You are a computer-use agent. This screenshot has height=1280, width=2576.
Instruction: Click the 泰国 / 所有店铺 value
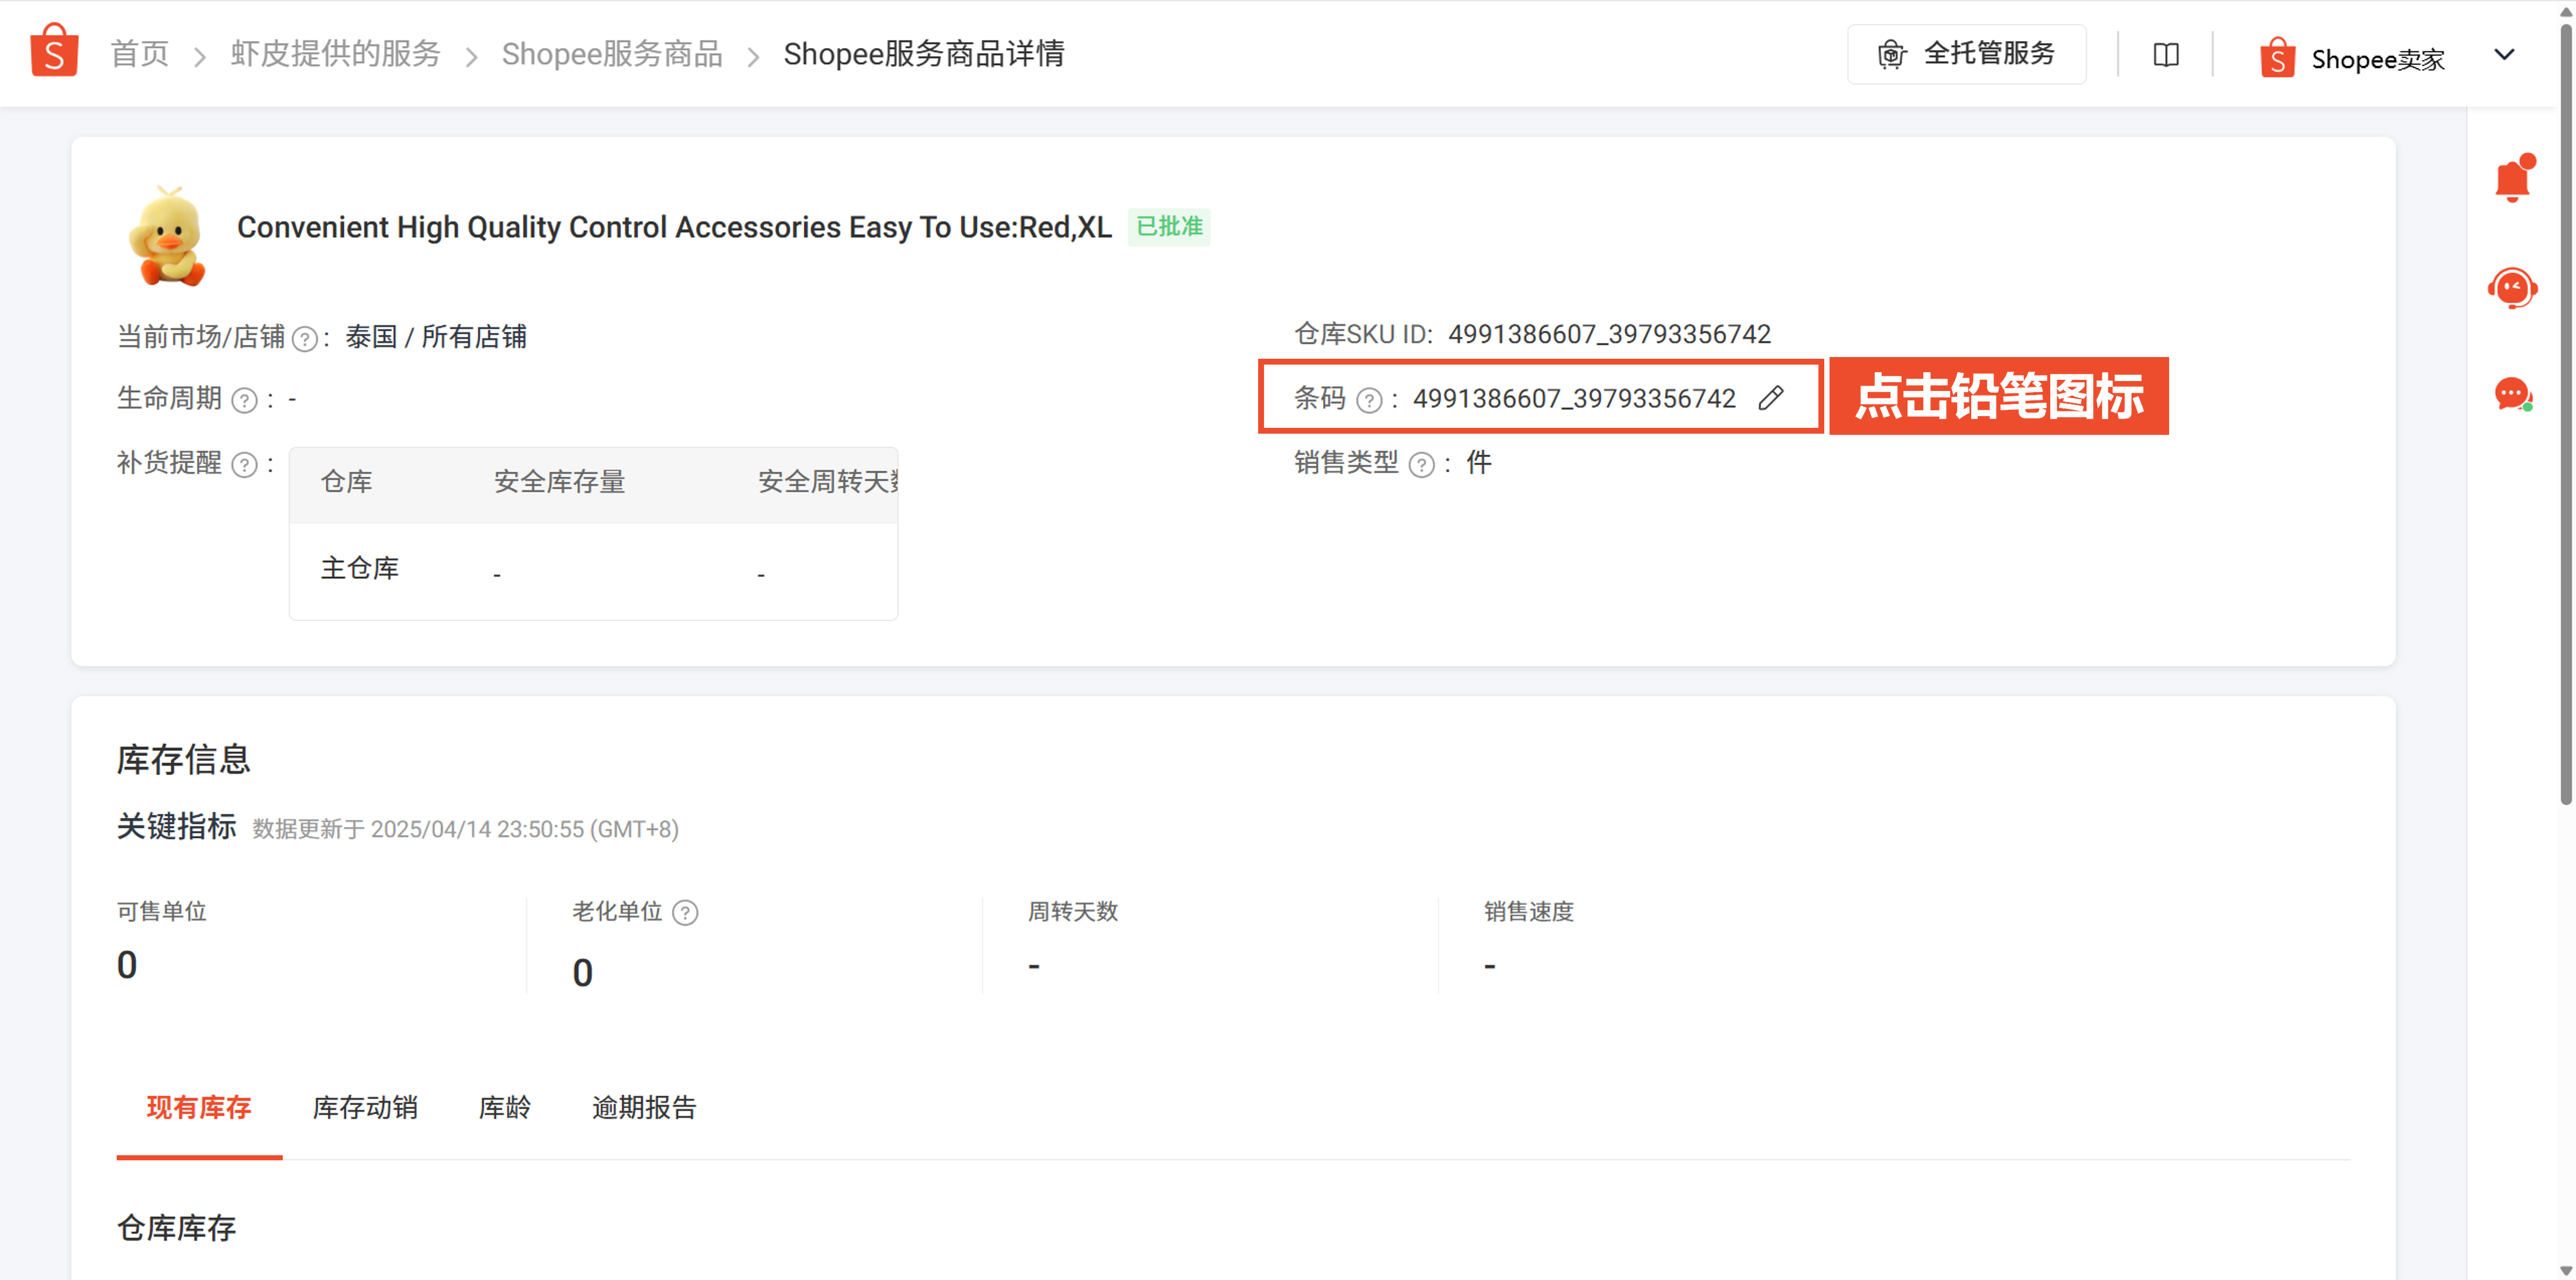coord(435,337)
